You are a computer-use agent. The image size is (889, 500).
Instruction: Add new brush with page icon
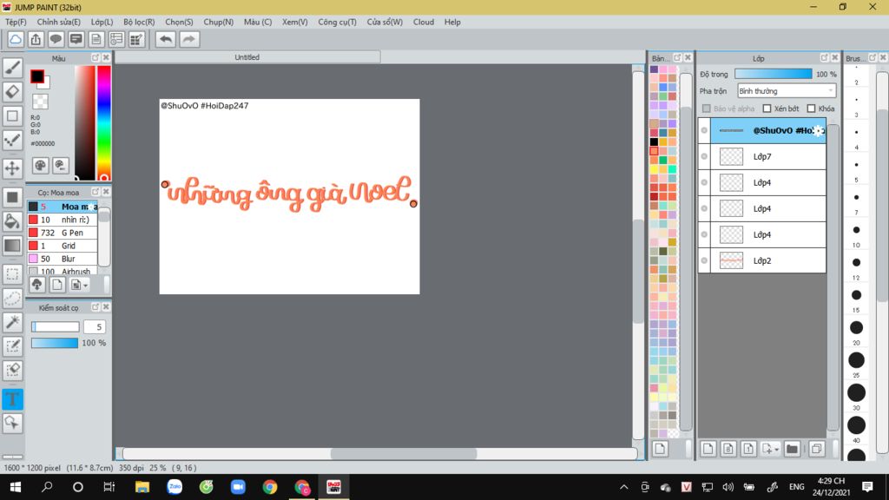coord(56,285)
